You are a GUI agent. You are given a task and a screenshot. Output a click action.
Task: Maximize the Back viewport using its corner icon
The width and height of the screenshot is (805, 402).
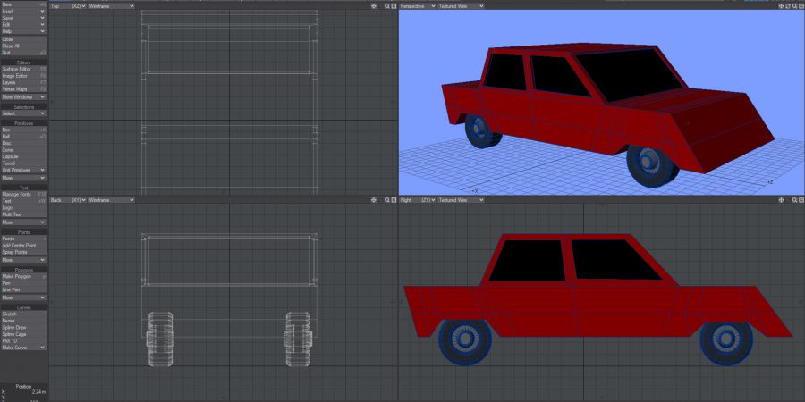[394, 200]
